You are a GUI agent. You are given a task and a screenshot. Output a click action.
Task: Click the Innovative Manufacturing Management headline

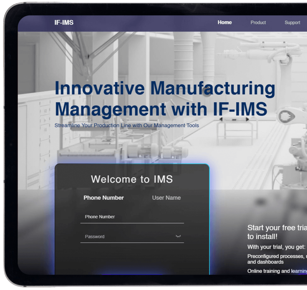(x=165, y=98)
